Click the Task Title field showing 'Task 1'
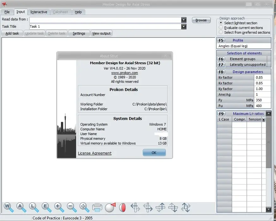This screenshot has height=221, width=276. coord(105,26)
